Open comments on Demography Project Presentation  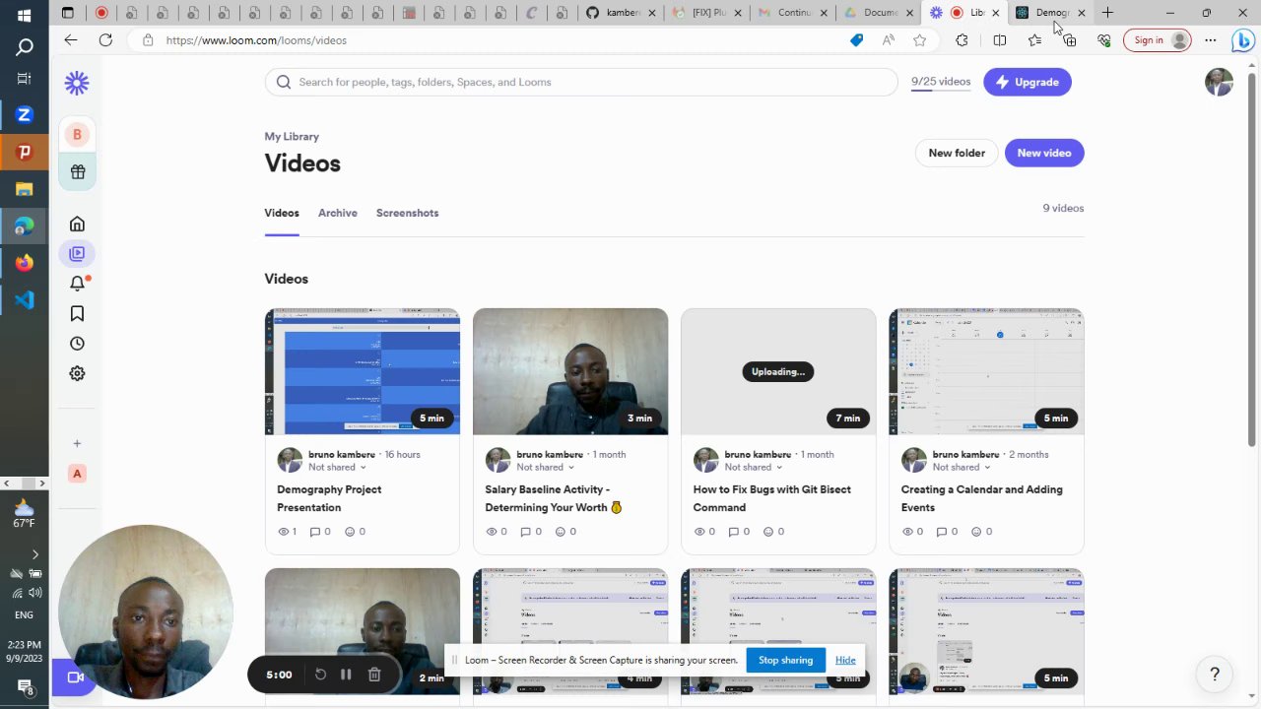pyautogui.click(x=320, y=532)
